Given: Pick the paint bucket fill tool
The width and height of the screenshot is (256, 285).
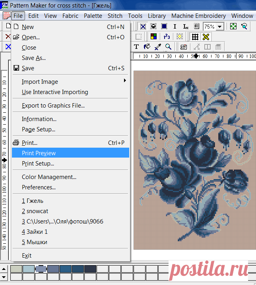Looking at the screenshot, I should (x=147, y=47).
